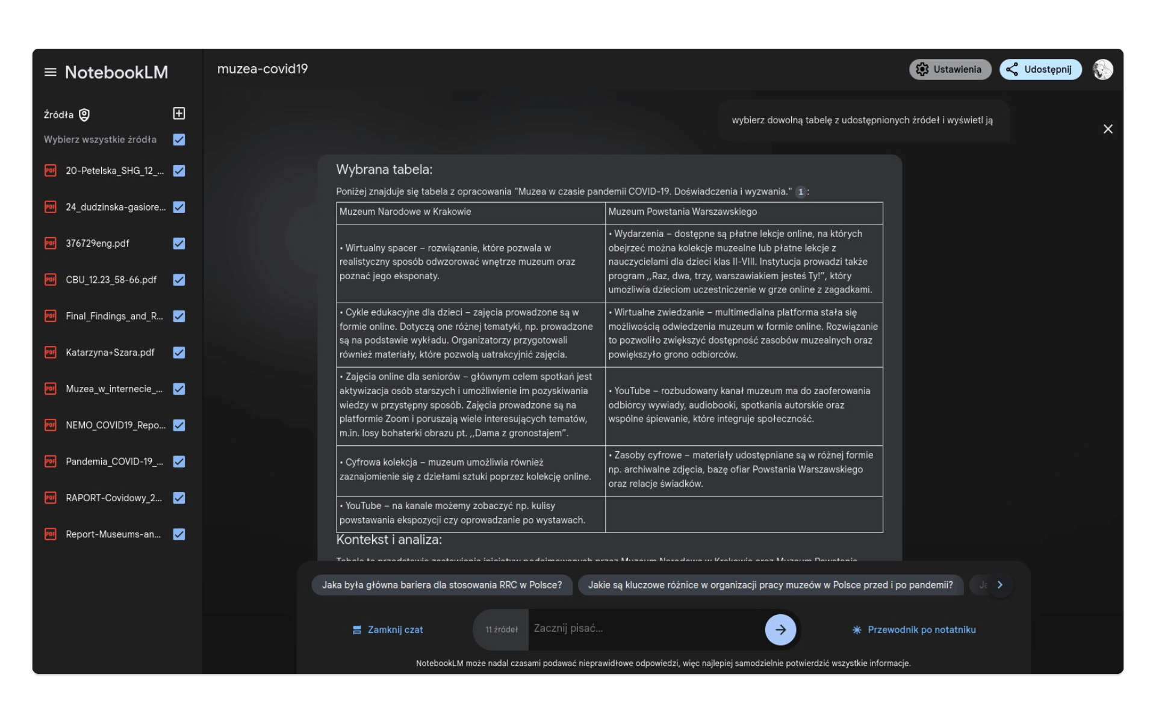Uncheck the Report-Museums-an source checkbox
This screenshot has height=722, width=1156.
179,534
